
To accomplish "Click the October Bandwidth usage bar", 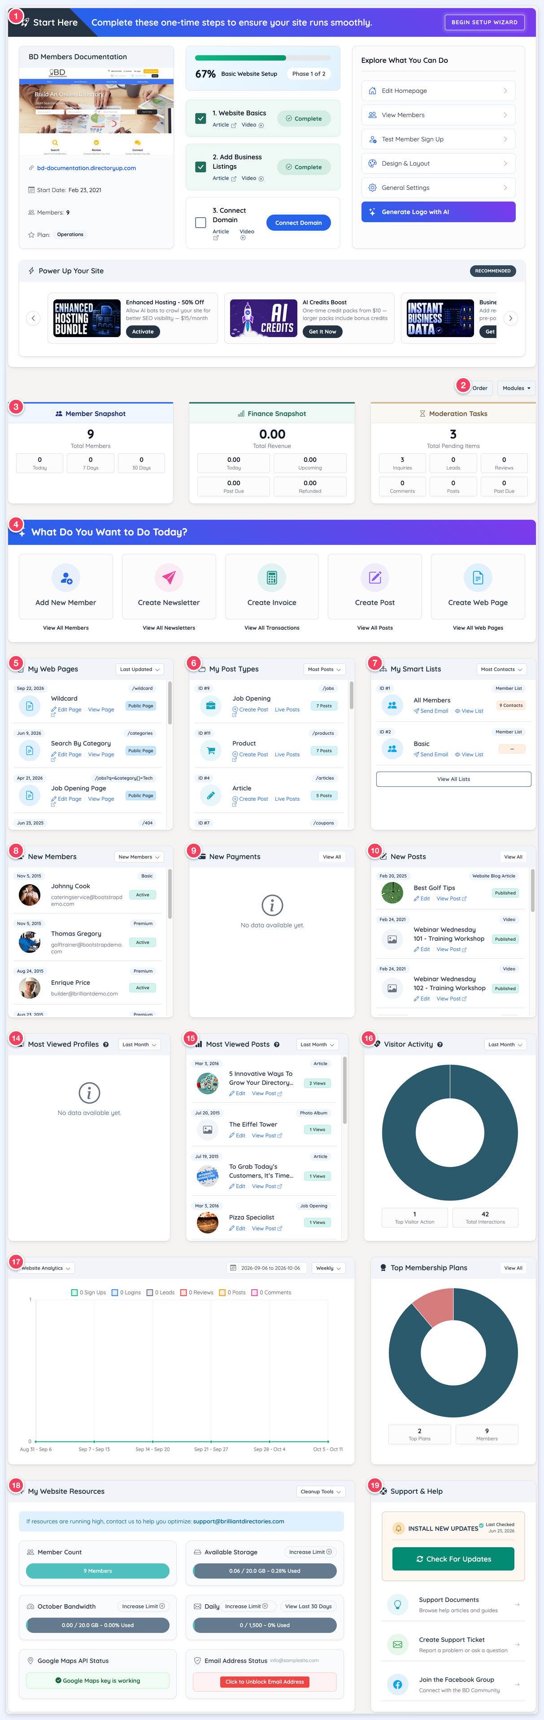I will coord(97,1625).
